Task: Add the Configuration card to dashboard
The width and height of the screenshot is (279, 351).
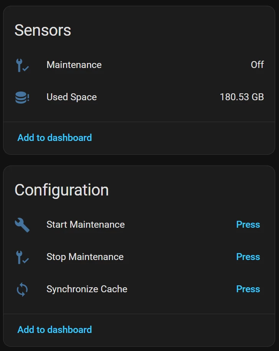Action: point(54,330)
